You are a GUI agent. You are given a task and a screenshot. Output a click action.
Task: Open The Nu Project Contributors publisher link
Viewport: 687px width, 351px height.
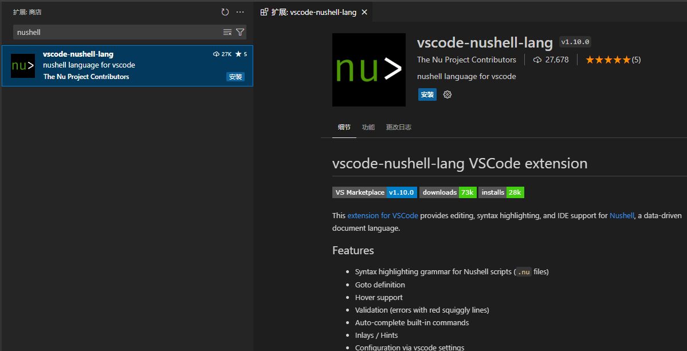pos(466,60)
